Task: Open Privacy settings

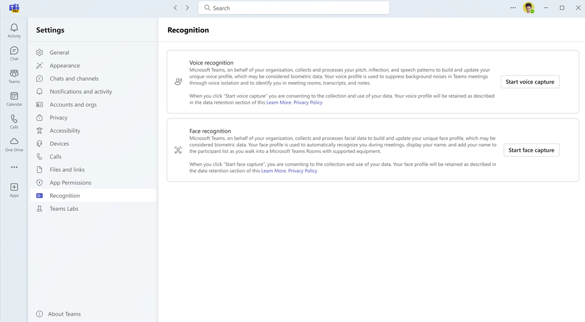Action: point(93,117)
